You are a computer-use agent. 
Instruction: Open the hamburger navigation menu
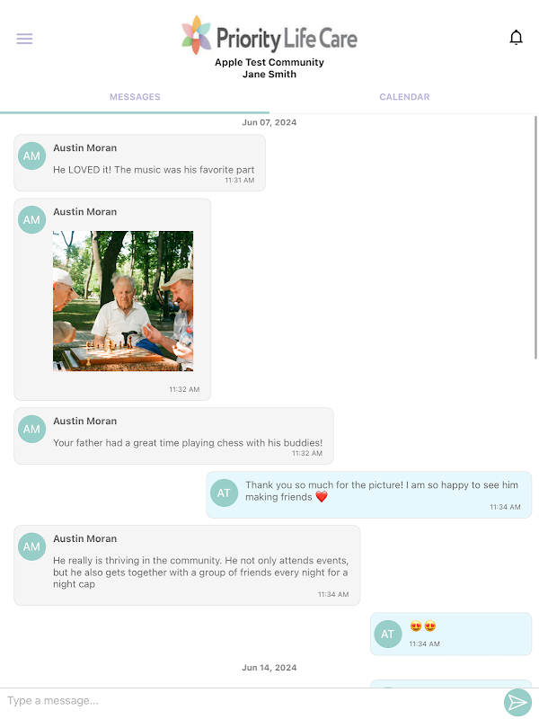[24, 39]
